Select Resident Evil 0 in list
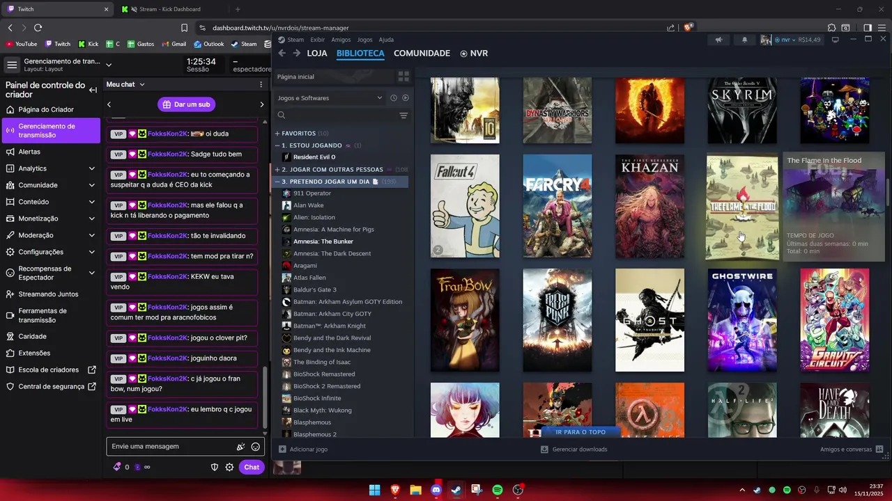Image resolution: width=892 pixels, height=501 pixels. point(314,157)
